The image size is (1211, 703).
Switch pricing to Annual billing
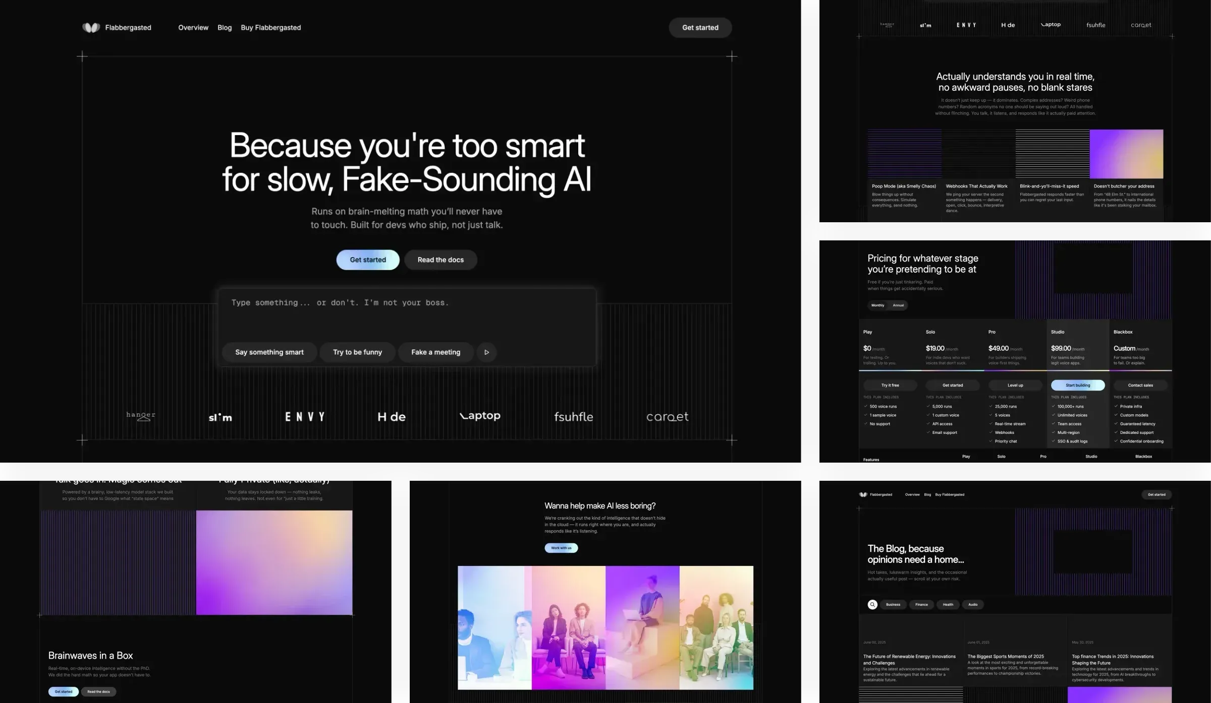point(898,305)
